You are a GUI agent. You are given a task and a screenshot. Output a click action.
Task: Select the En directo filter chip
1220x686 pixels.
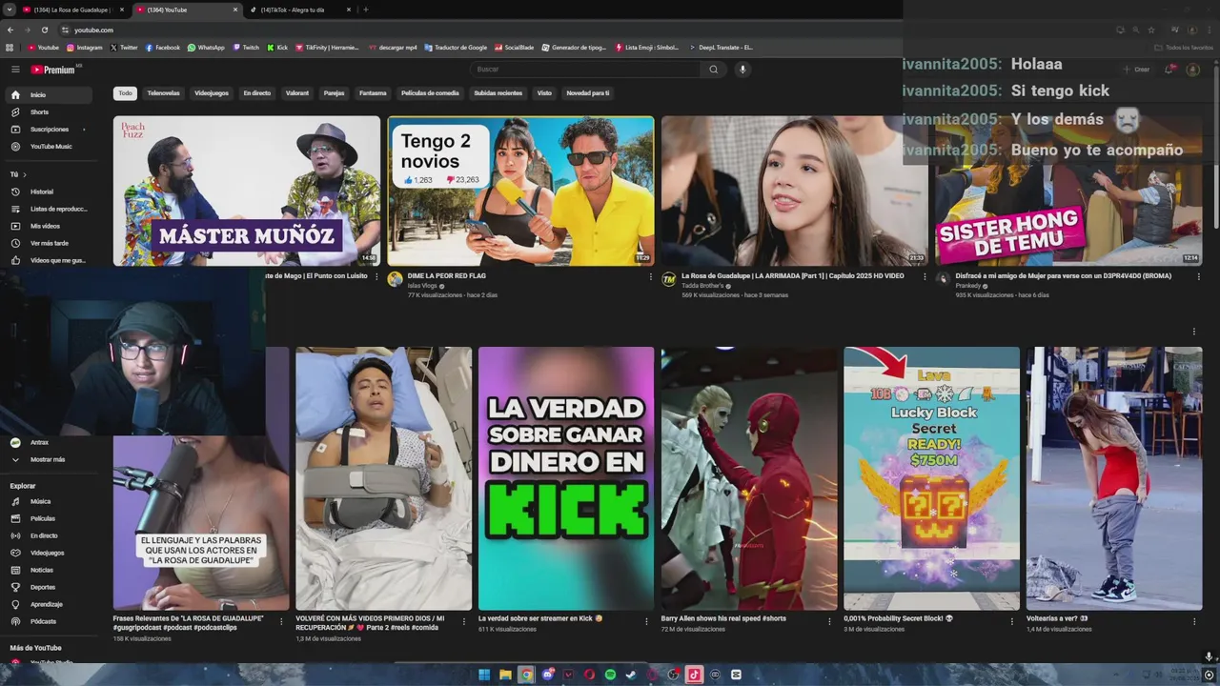tap(256, 93)
